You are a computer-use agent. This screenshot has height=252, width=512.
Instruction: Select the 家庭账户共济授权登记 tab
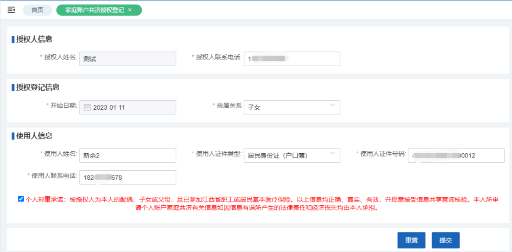click(x=94, y=10)
